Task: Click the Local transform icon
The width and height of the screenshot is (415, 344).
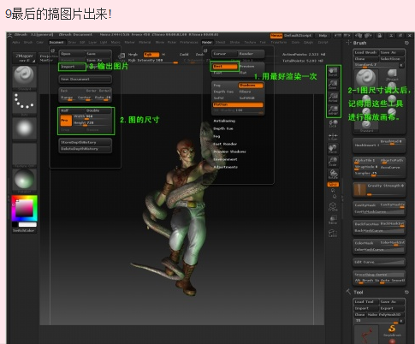Action: point(333,124)
